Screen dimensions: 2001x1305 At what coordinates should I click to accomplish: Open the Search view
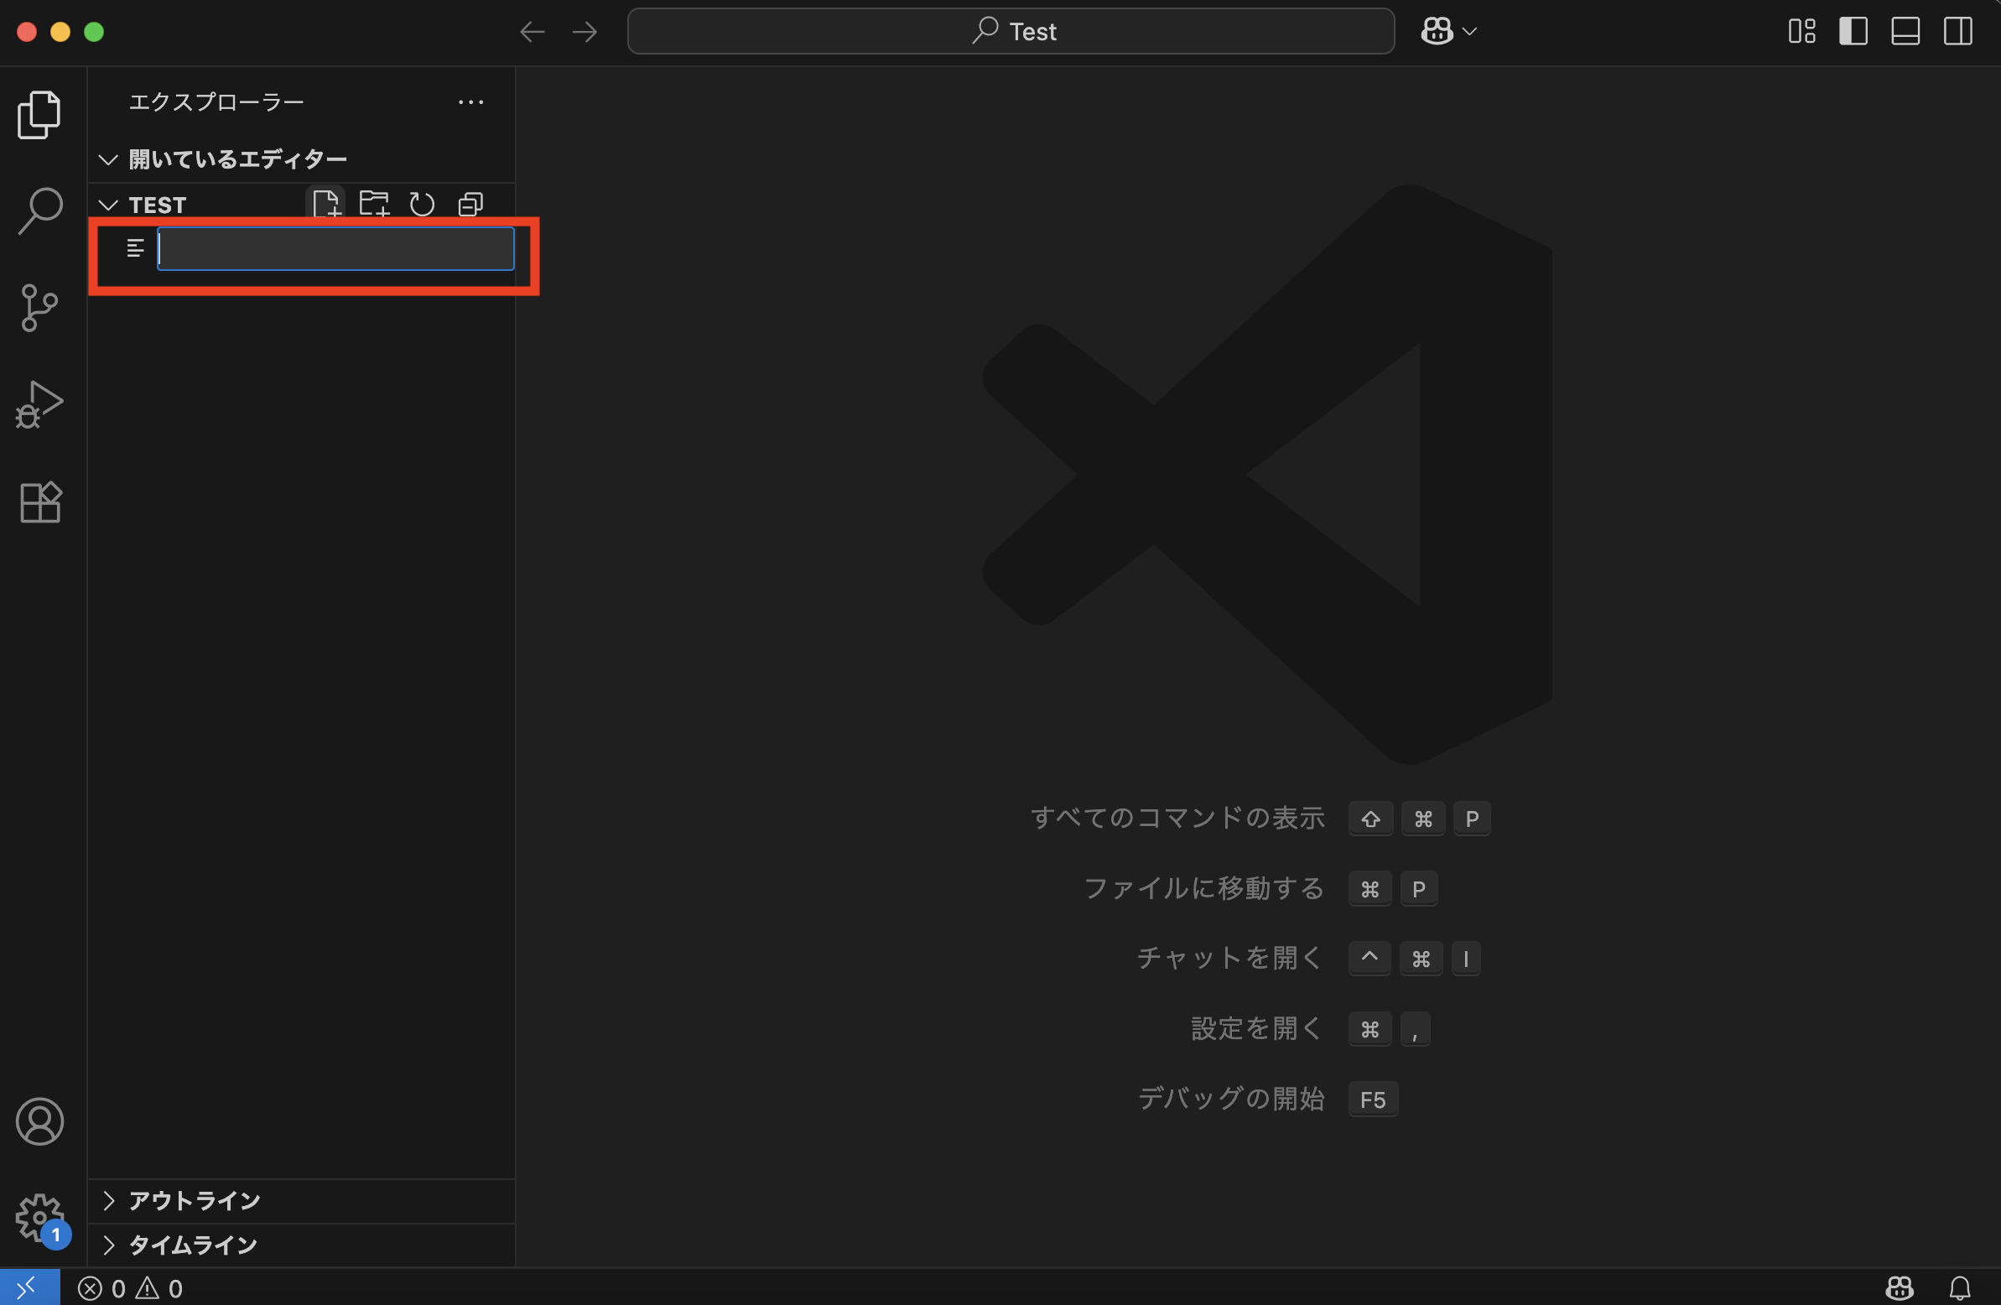39,210
